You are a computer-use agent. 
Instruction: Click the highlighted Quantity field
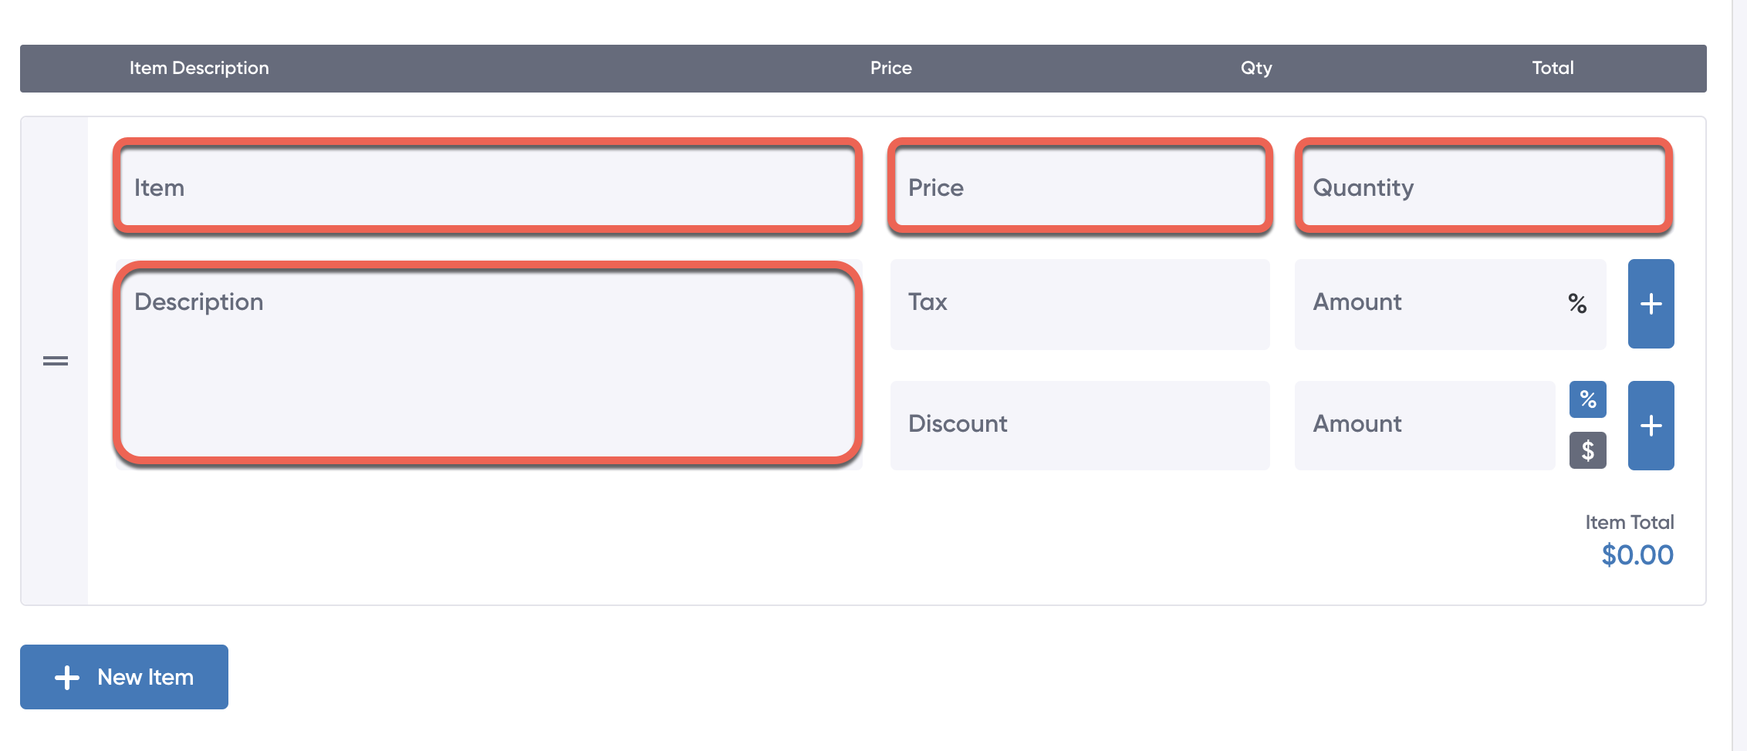tap(1482, 187)
